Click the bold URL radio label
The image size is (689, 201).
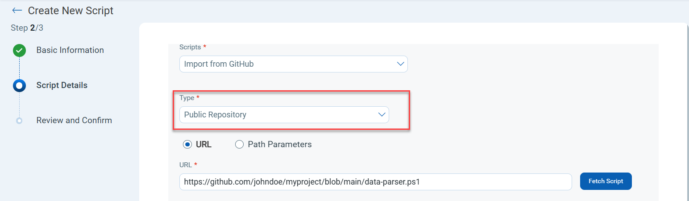click(203, 145)
